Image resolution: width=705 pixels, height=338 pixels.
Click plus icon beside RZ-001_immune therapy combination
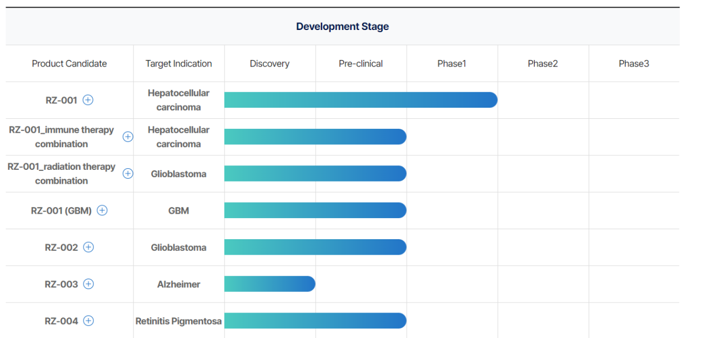click(128, 137)
